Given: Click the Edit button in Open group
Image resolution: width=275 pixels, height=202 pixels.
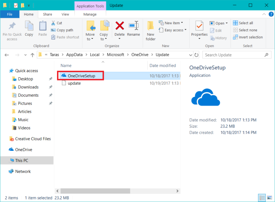Looking at the screenshot, I should (216, 30).
